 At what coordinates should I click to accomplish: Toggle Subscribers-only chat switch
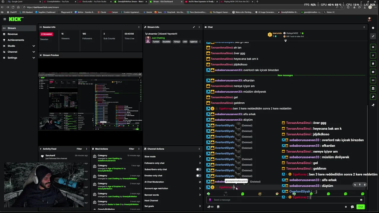click(x=199, y=170)
